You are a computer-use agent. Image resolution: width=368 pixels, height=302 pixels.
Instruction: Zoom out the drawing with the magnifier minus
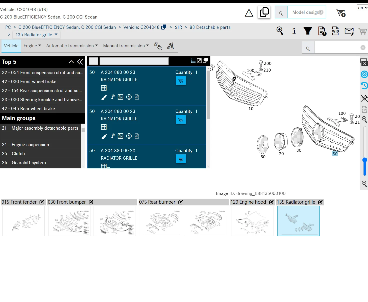click(364, 184)
